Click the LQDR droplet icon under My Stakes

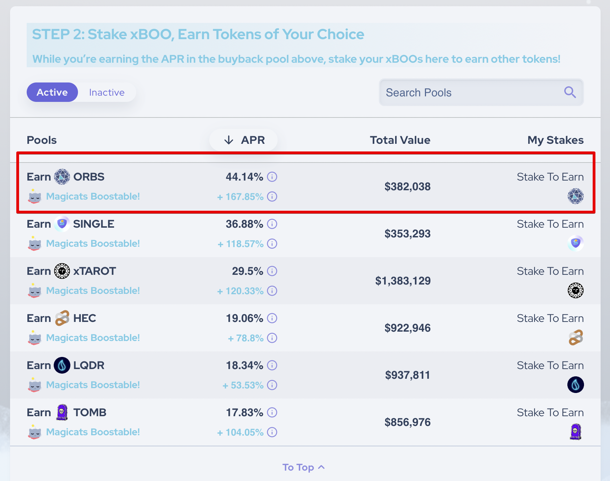575,385
